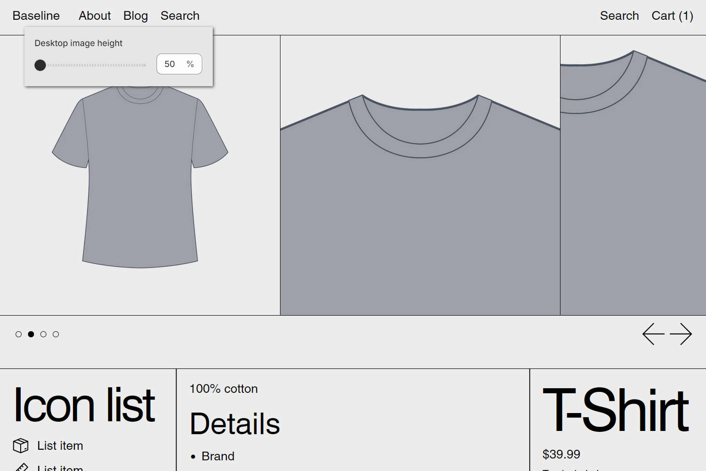Viewport: 706px width, 471px height.
Task: Click Search in the top-right corner
Action: coord(619,16)
